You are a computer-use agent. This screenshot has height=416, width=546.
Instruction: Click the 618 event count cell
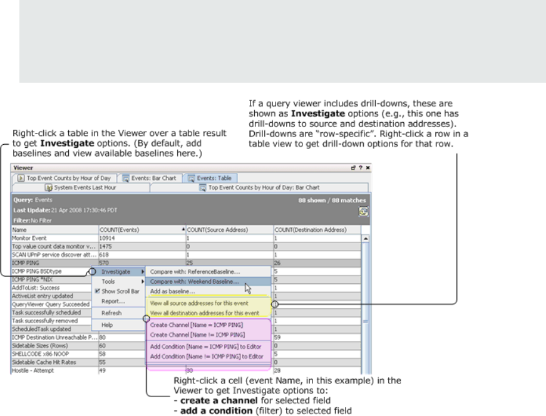pyautogui.click(x=142, y=255)
